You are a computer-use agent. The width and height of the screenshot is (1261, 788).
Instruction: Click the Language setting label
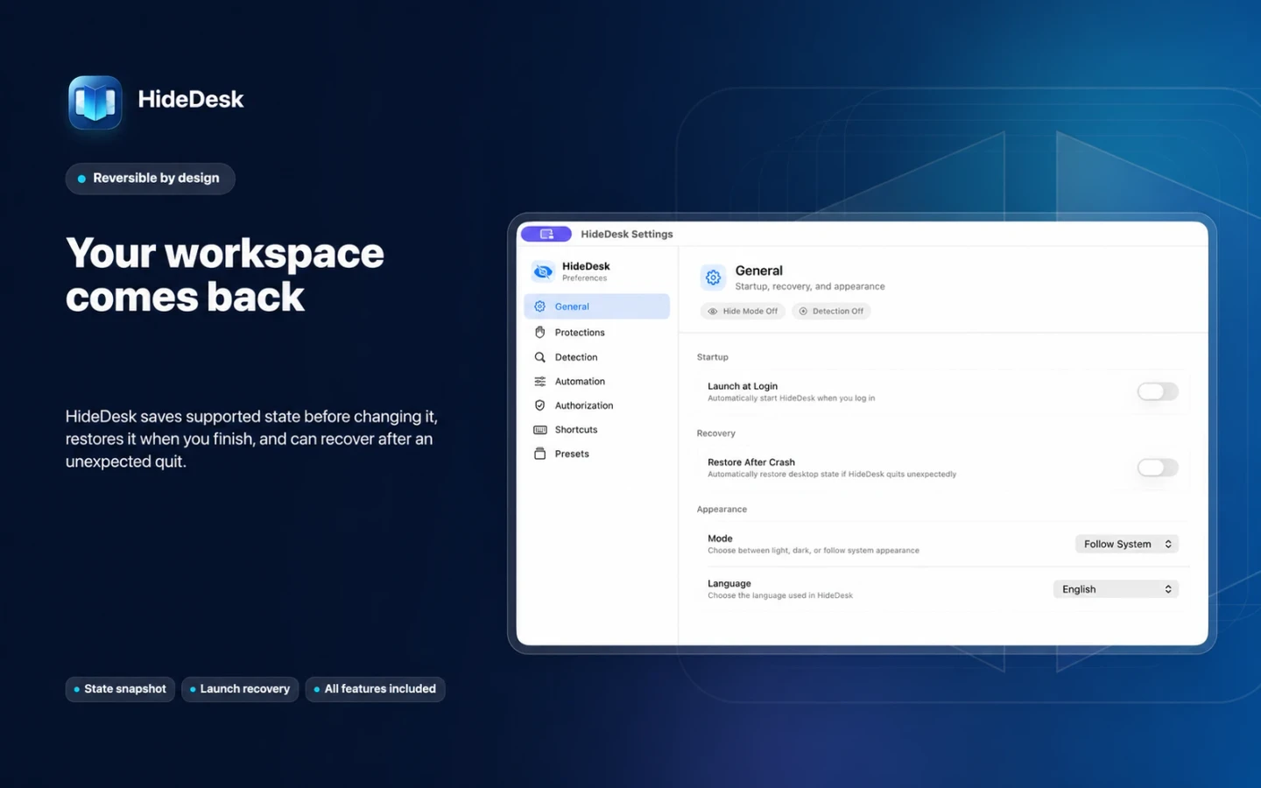[729, 584]
